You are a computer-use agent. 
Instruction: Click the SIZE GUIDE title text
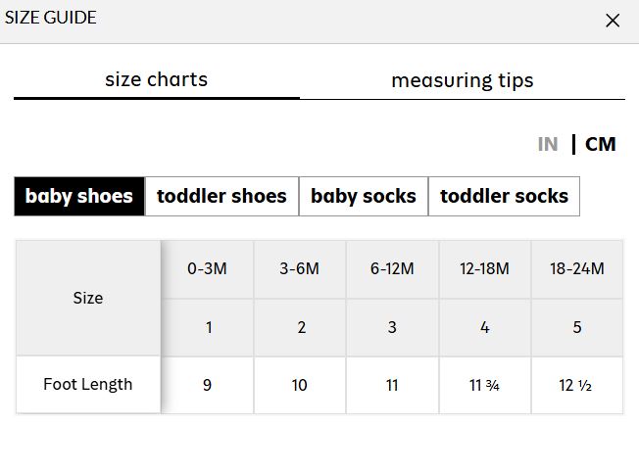click(51, 18)
